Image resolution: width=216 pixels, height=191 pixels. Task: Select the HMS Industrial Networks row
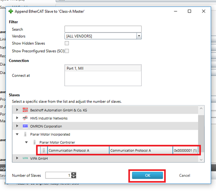click(105, 118)
